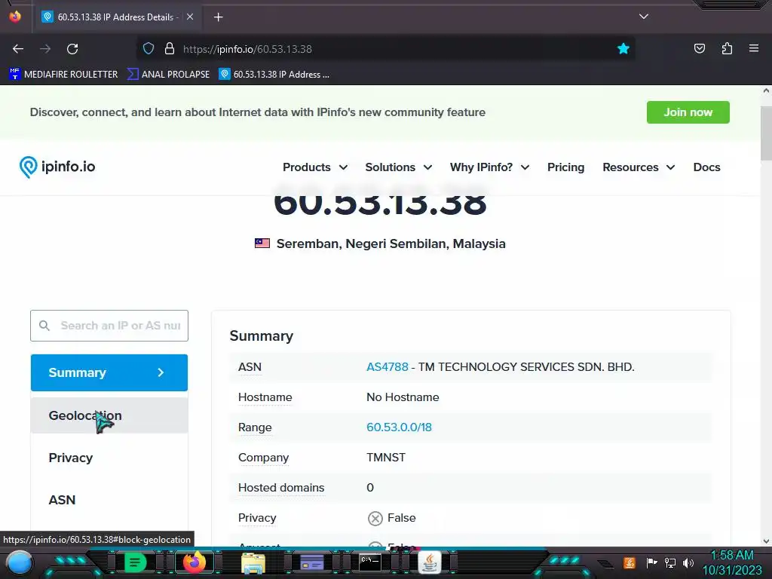772x579 pixels.
Task: Open the AS4788 link
Action: (x=388, y=367)
